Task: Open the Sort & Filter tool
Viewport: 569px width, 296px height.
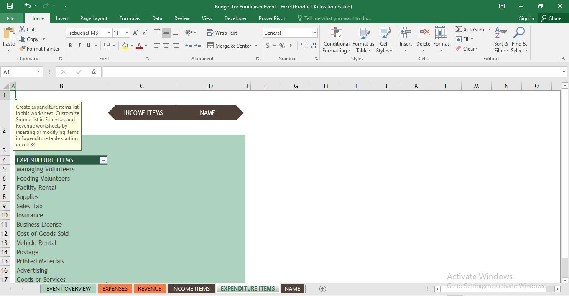Action: [501, 40]
